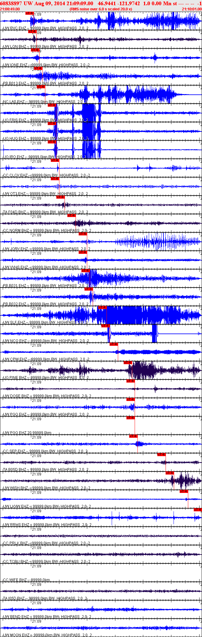Select the CC WIFE BHZ trace label
Image resolution: width=202 pixels, height=637 pixels.
pyautogui.click(x=26, y=580)
